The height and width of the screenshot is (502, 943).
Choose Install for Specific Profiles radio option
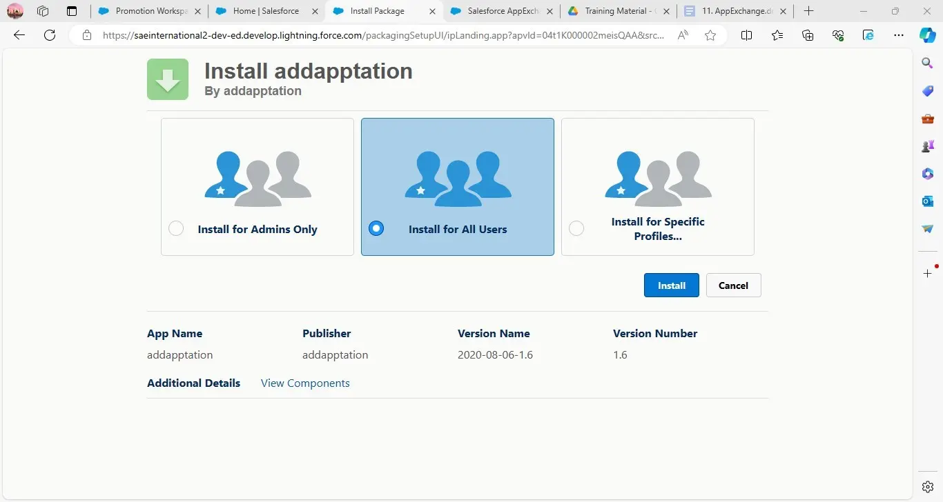[576, 229]
